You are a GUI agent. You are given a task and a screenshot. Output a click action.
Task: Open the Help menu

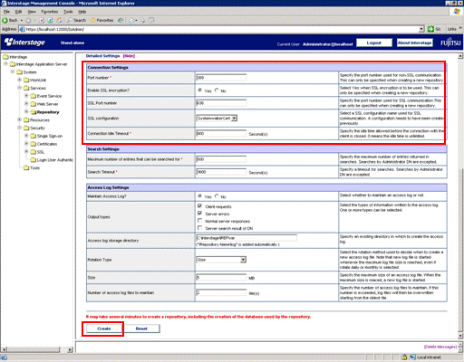pos(82,12)
